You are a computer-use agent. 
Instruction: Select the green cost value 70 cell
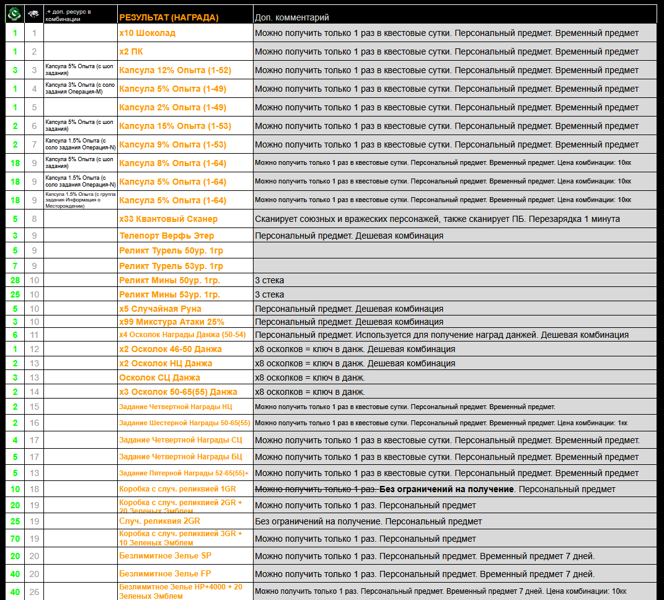(15, 539)
